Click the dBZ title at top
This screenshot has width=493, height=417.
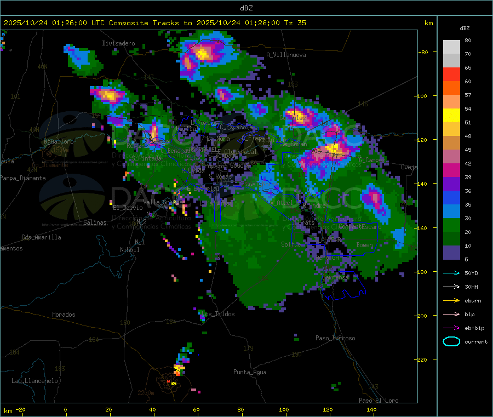[x=246, y=8]
